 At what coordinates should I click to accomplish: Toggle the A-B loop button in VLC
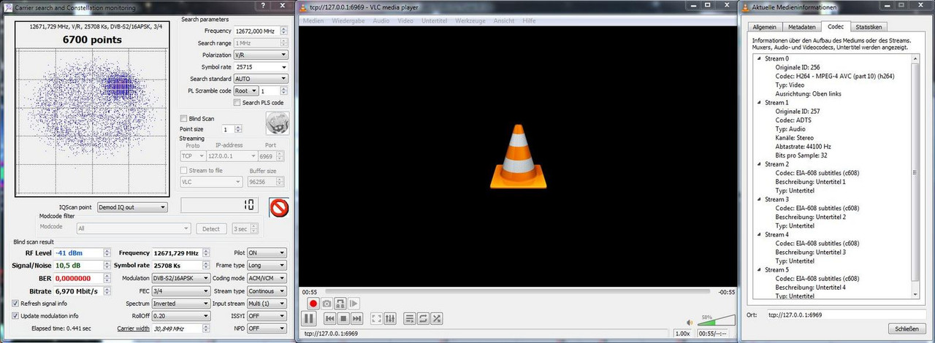tap(340, 303)
